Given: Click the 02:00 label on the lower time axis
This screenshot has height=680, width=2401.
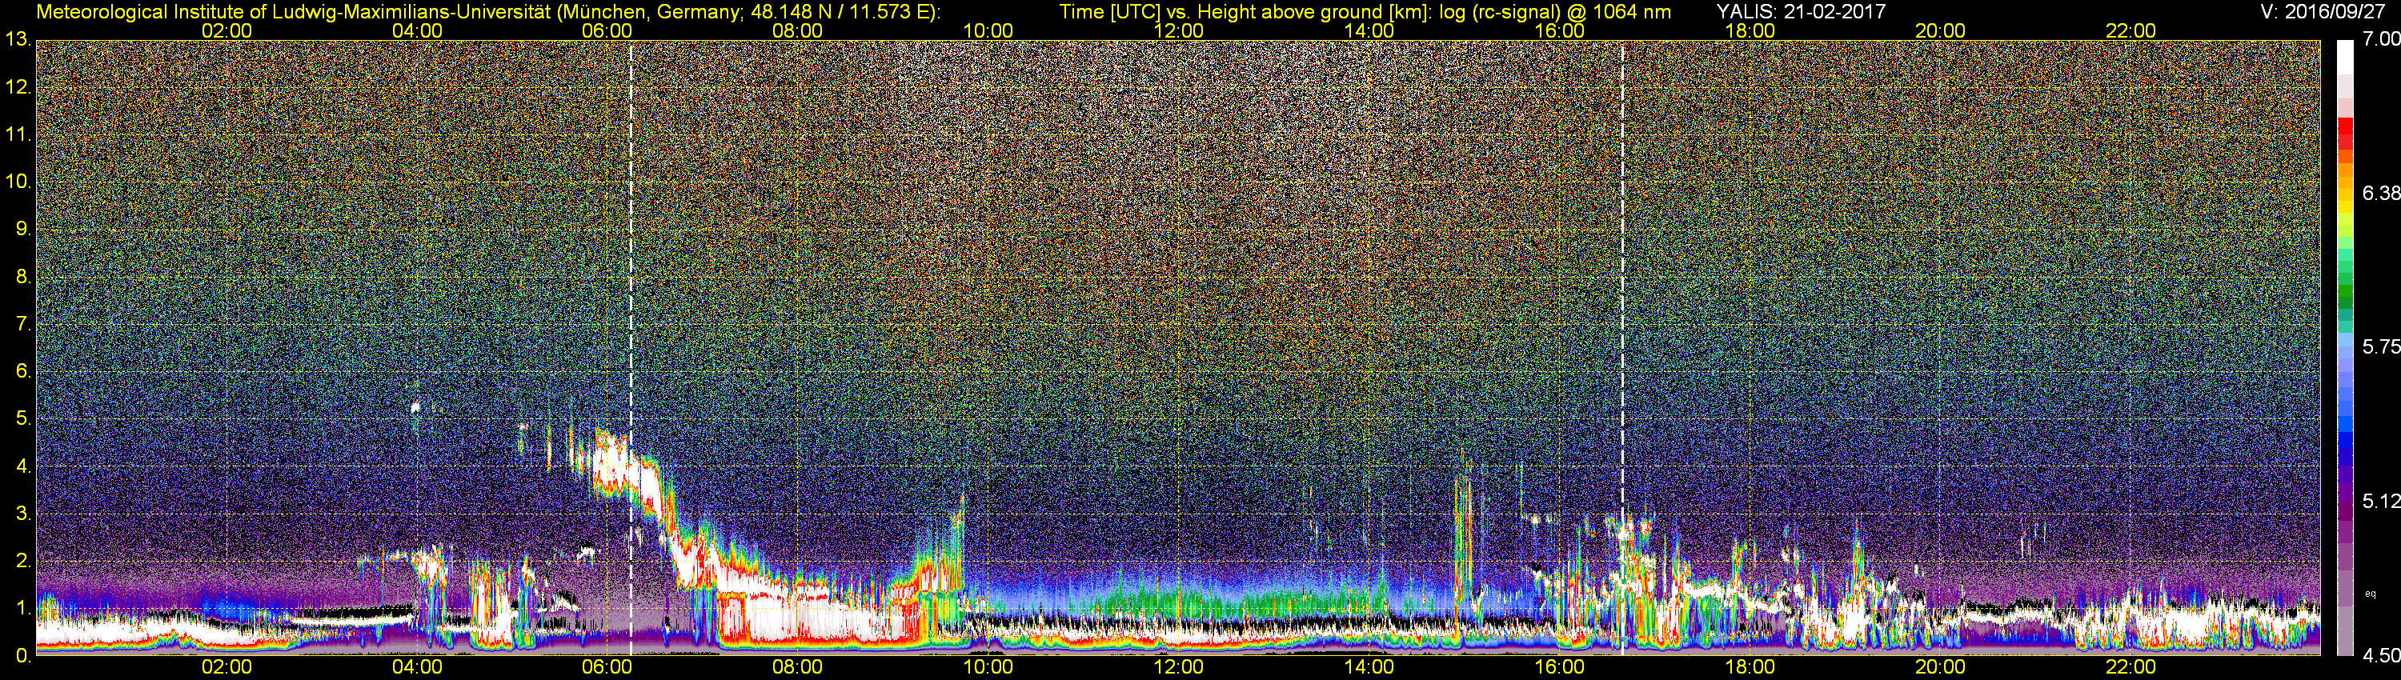Looking at the screenshot, I should (226, 668).
